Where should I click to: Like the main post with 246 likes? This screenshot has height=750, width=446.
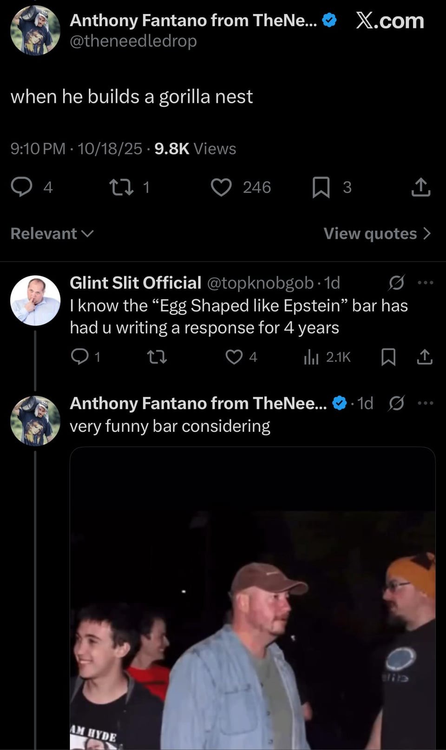pos(221,187)
